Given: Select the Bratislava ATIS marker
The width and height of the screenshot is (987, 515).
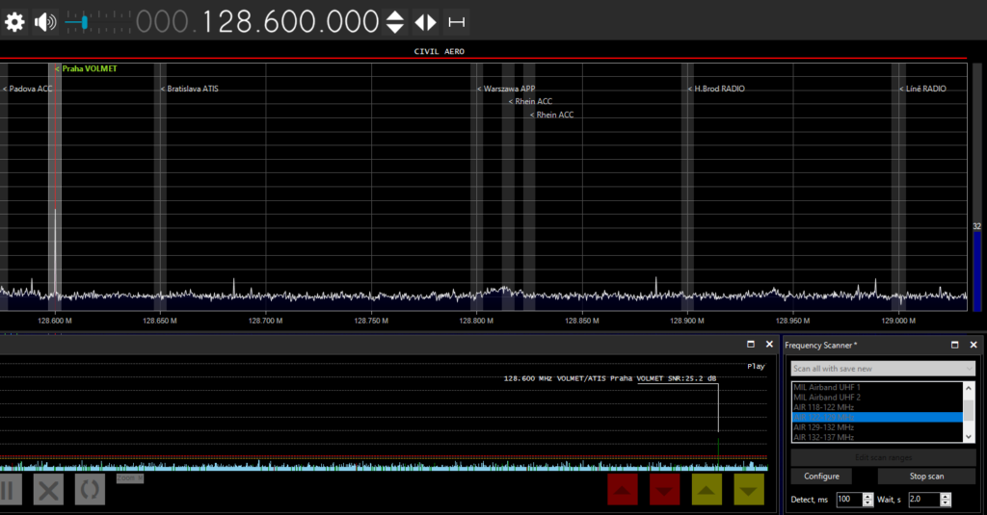Looking at the screenshot, I should (190, 89).
